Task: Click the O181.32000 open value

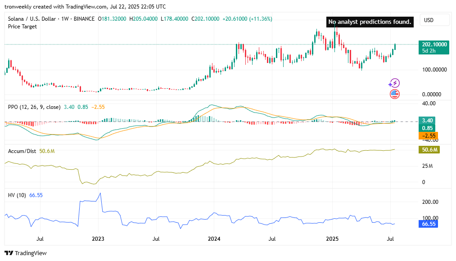Action: (x=112, y=18)
